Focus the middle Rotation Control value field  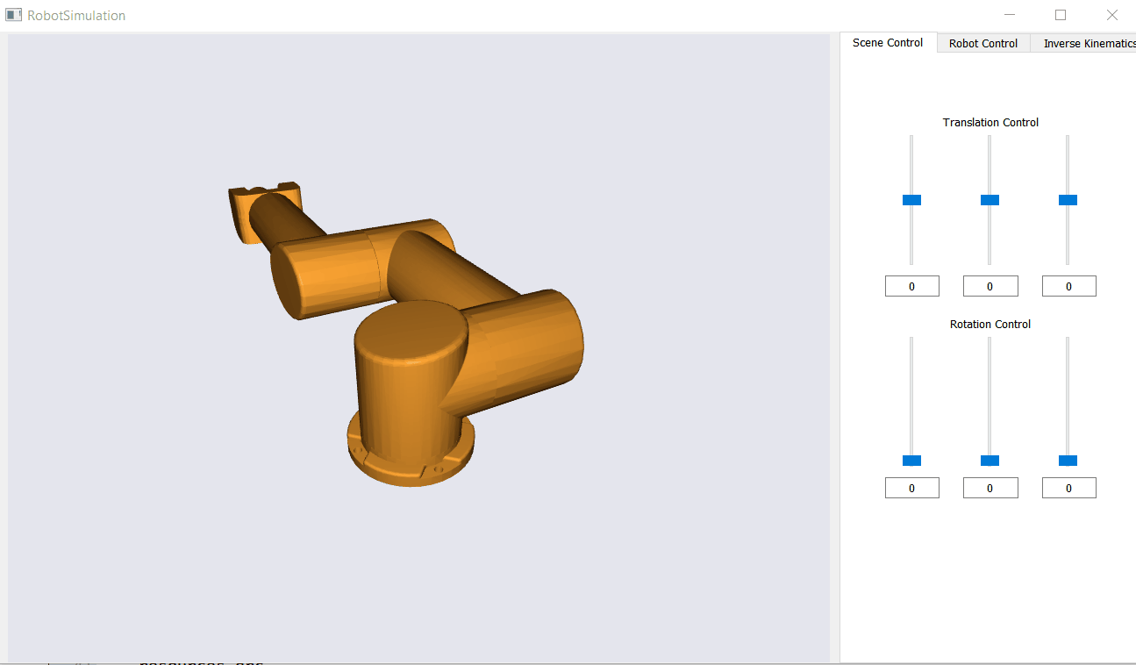[990, 488]
